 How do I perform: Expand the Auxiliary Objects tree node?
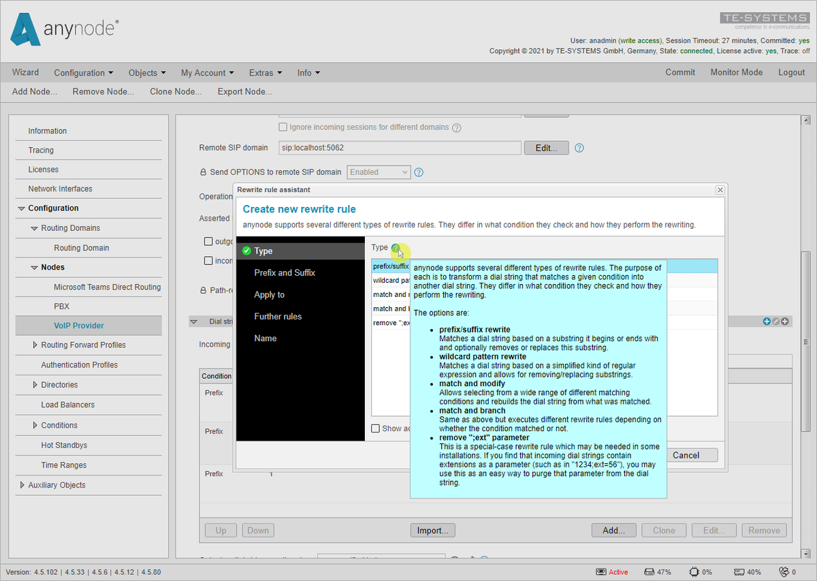22,485
